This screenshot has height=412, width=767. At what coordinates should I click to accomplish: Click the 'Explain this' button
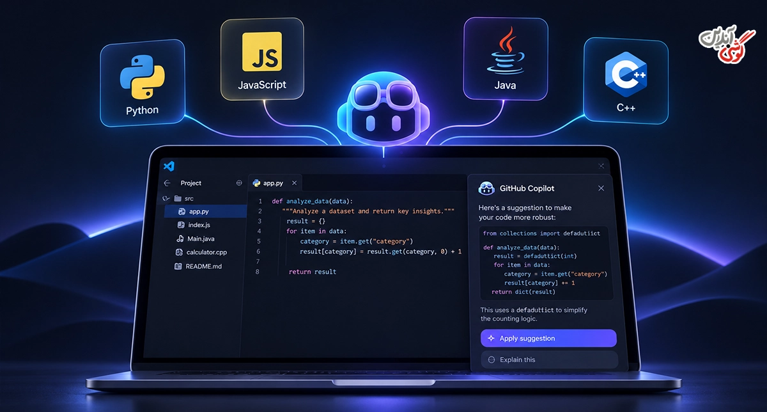548,360
